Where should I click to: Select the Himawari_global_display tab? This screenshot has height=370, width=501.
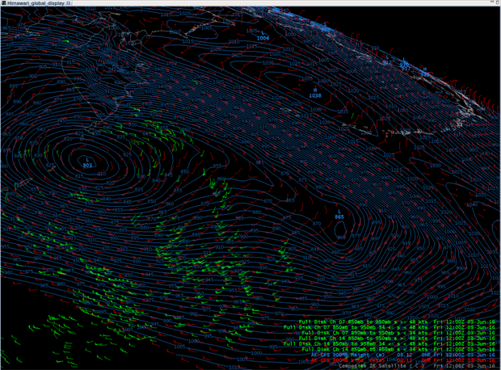click(x=36, y=3)
